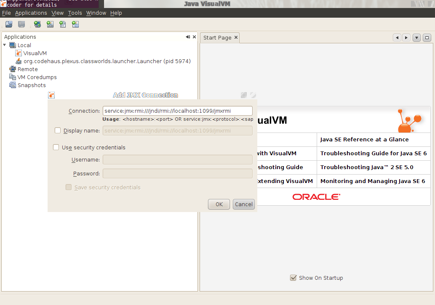Click the Oracle logo link
This screenshot has width=435, height=305.
coord(316,197)
